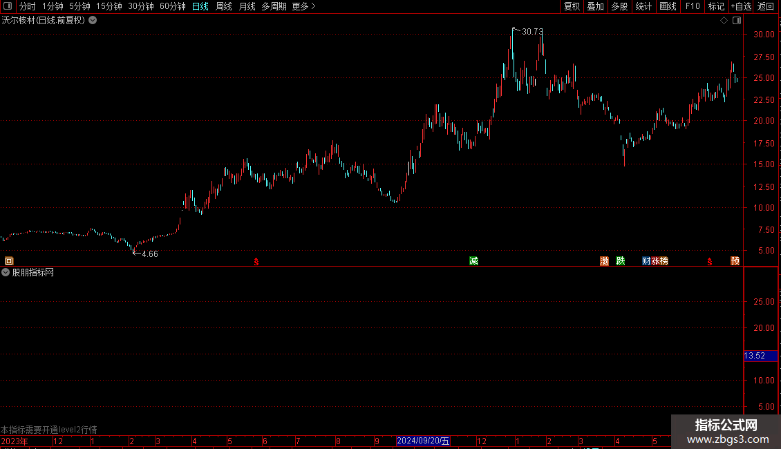Click the diamond icon above the chart

point(724,21)
